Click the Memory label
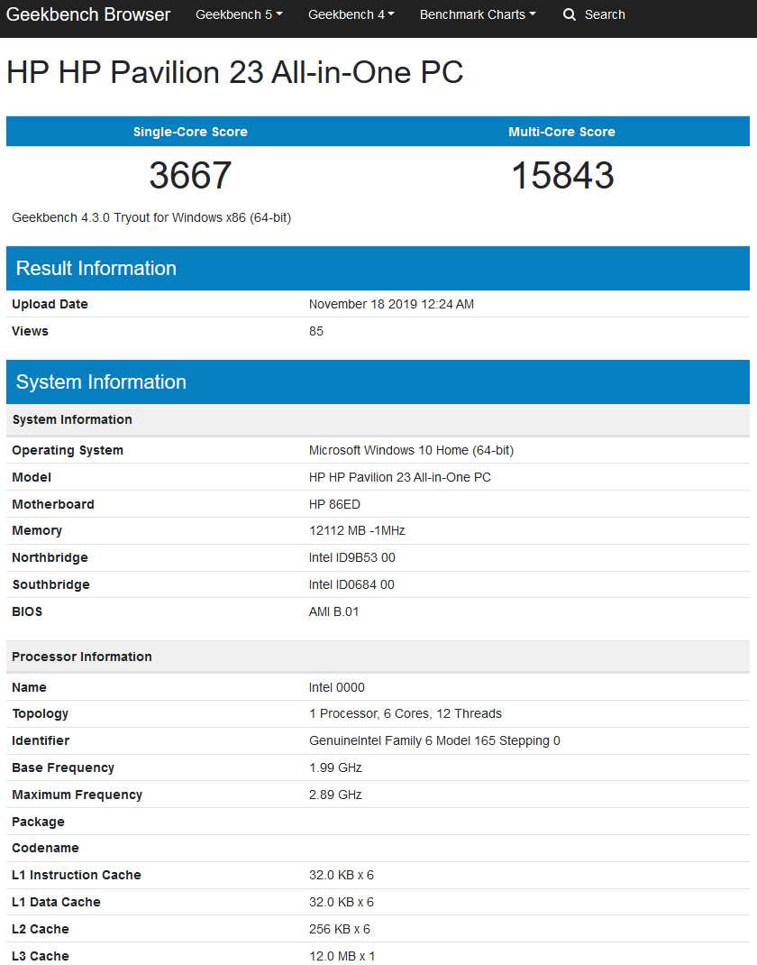 pyautogui.click(x=37, y=530)
